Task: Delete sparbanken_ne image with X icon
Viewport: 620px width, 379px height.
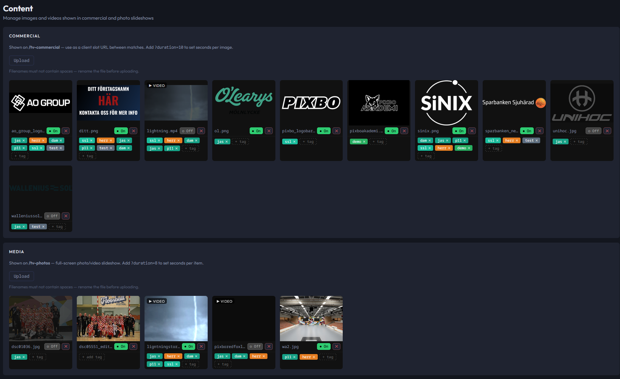Action: point(540,131)
